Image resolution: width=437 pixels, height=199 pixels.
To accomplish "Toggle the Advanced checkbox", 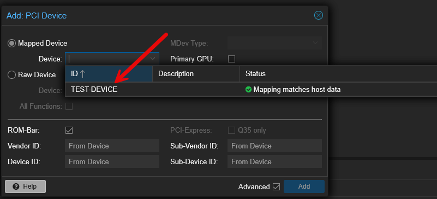I will [276, 186].
